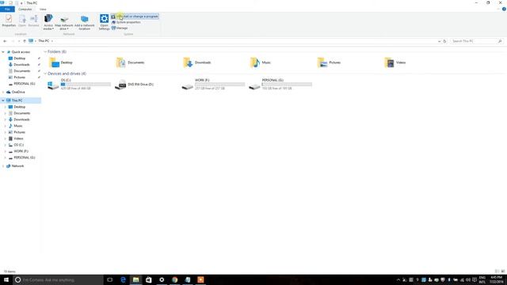Show hidden system tray icons
This screenshot has width=507, height=285.
tap(398, 279)
